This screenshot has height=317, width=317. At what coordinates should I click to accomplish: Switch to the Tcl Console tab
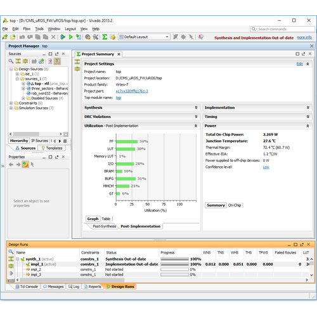[x=27, y=287]
